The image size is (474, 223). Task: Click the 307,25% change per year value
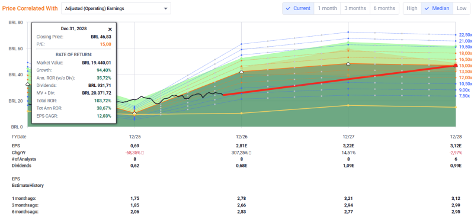point(241,153)
